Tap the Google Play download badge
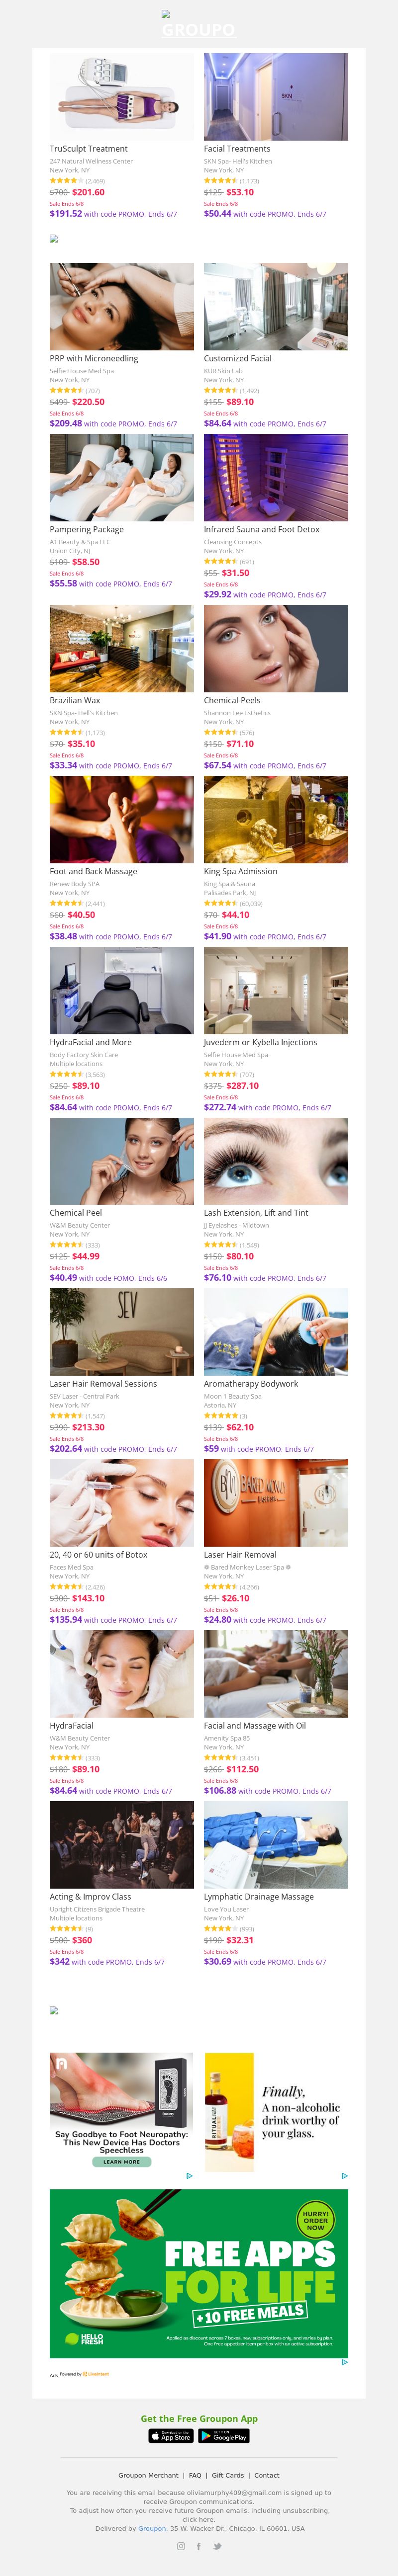The width and height of the screenshot is (398, 2576). pyautogui.click(x=224, y=2435)
